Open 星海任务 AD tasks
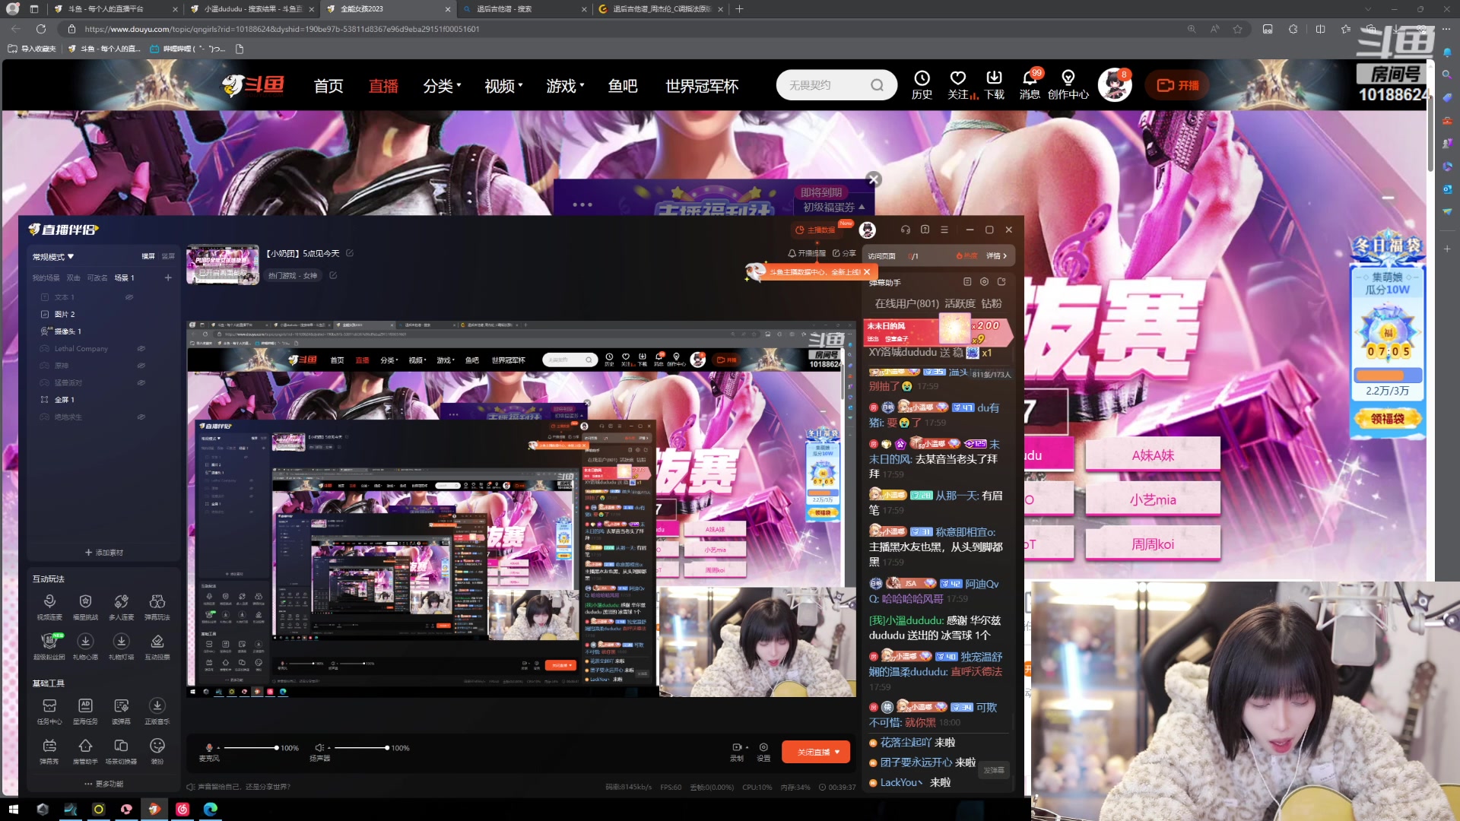Image resolution: width=1460 pixels, height=821 pixels. [85, 711]
